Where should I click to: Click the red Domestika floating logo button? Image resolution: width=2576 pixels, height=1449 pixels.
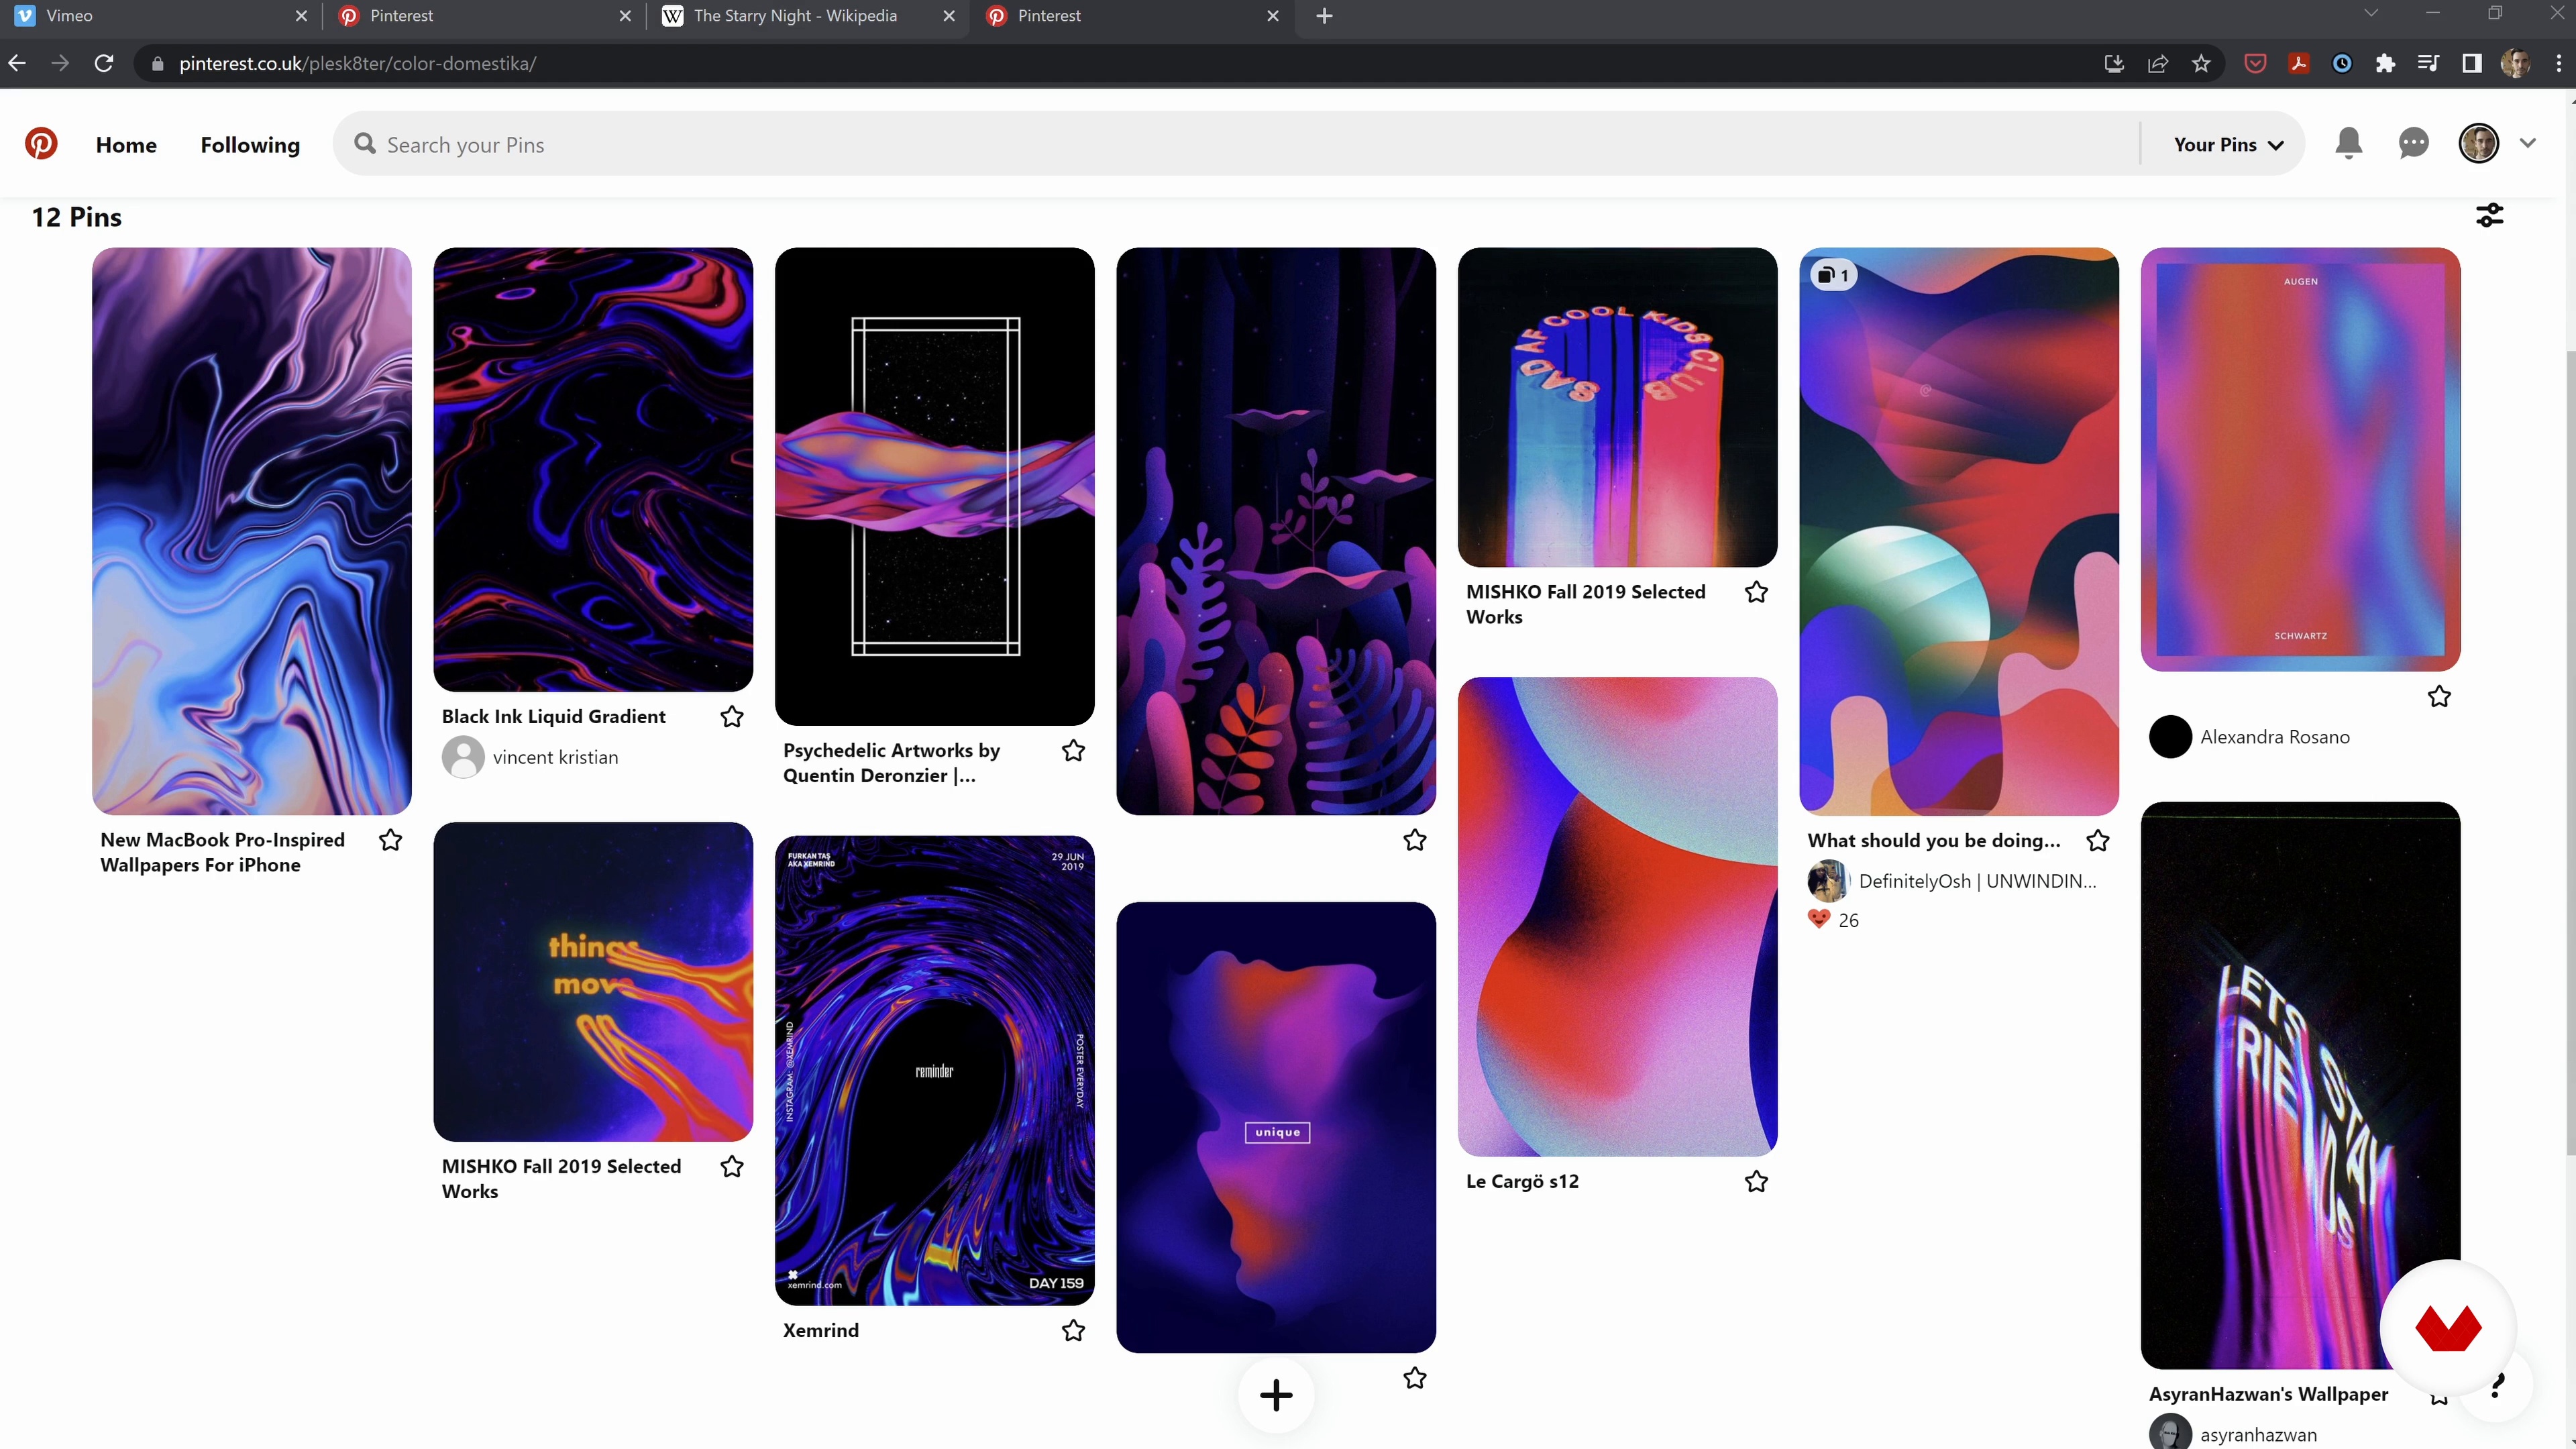coord(2447,1327)
